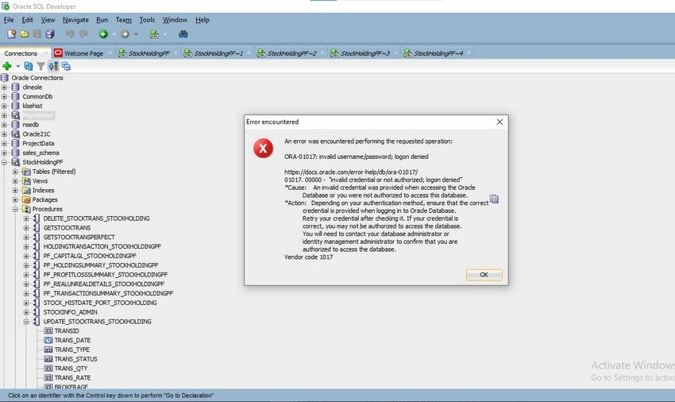675x402 pixels.
Task: Click the Collapse All icon in Connections
Action: [x=66, y=66]
